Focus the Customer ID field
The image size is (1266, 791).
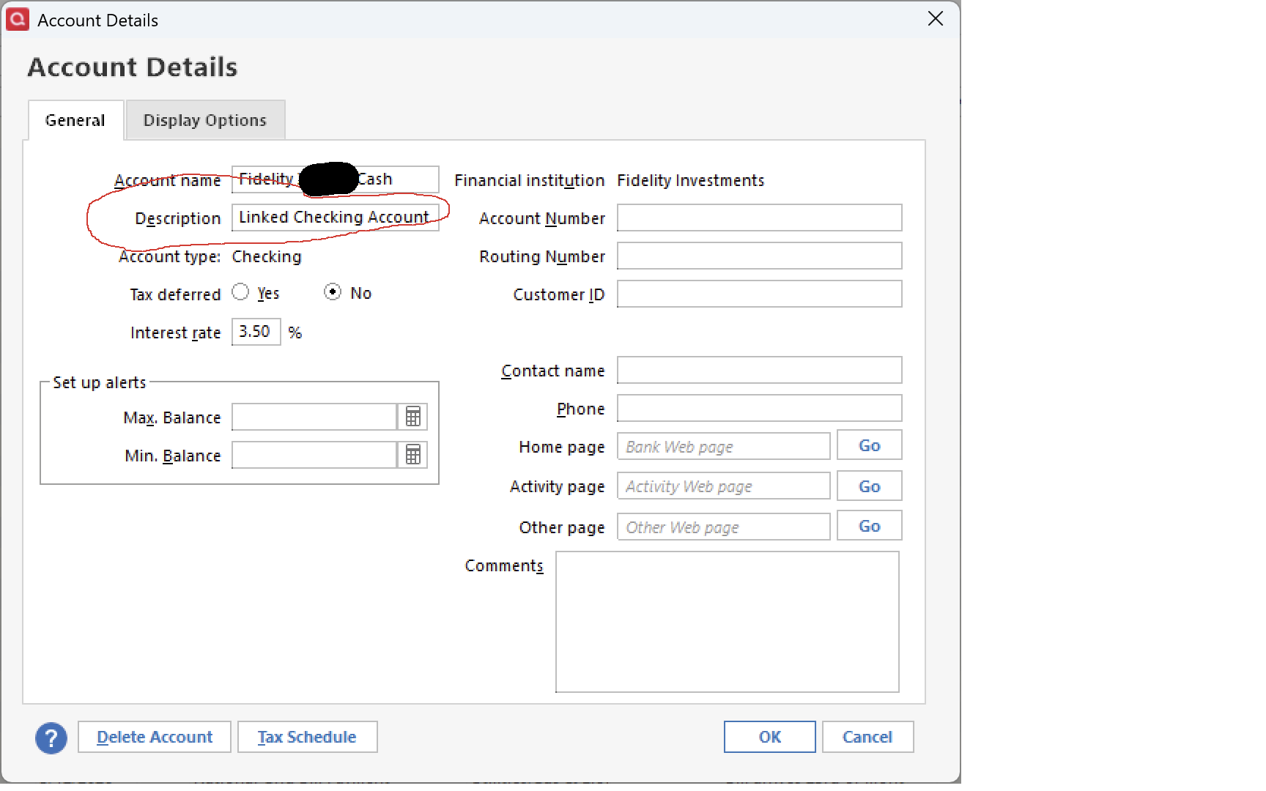coord(760,294)
